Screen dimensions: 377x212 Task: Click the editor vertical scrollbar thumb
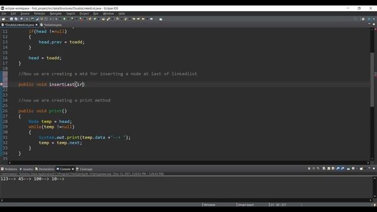pyautogui.click(x=372, y=79)
